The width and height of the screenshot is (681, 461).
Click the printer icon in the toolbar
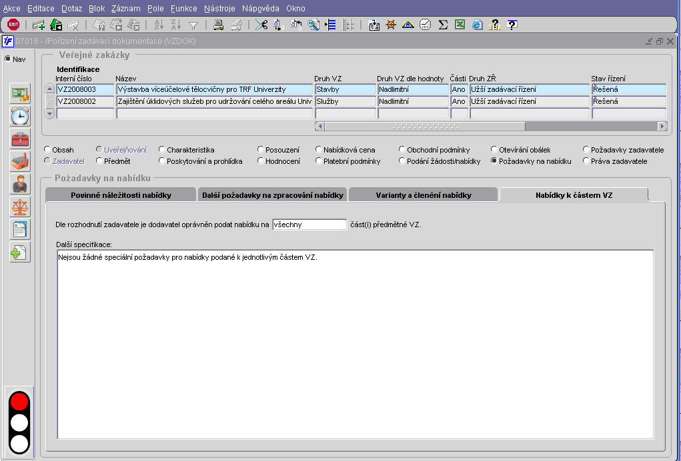(x=219, y=25)
